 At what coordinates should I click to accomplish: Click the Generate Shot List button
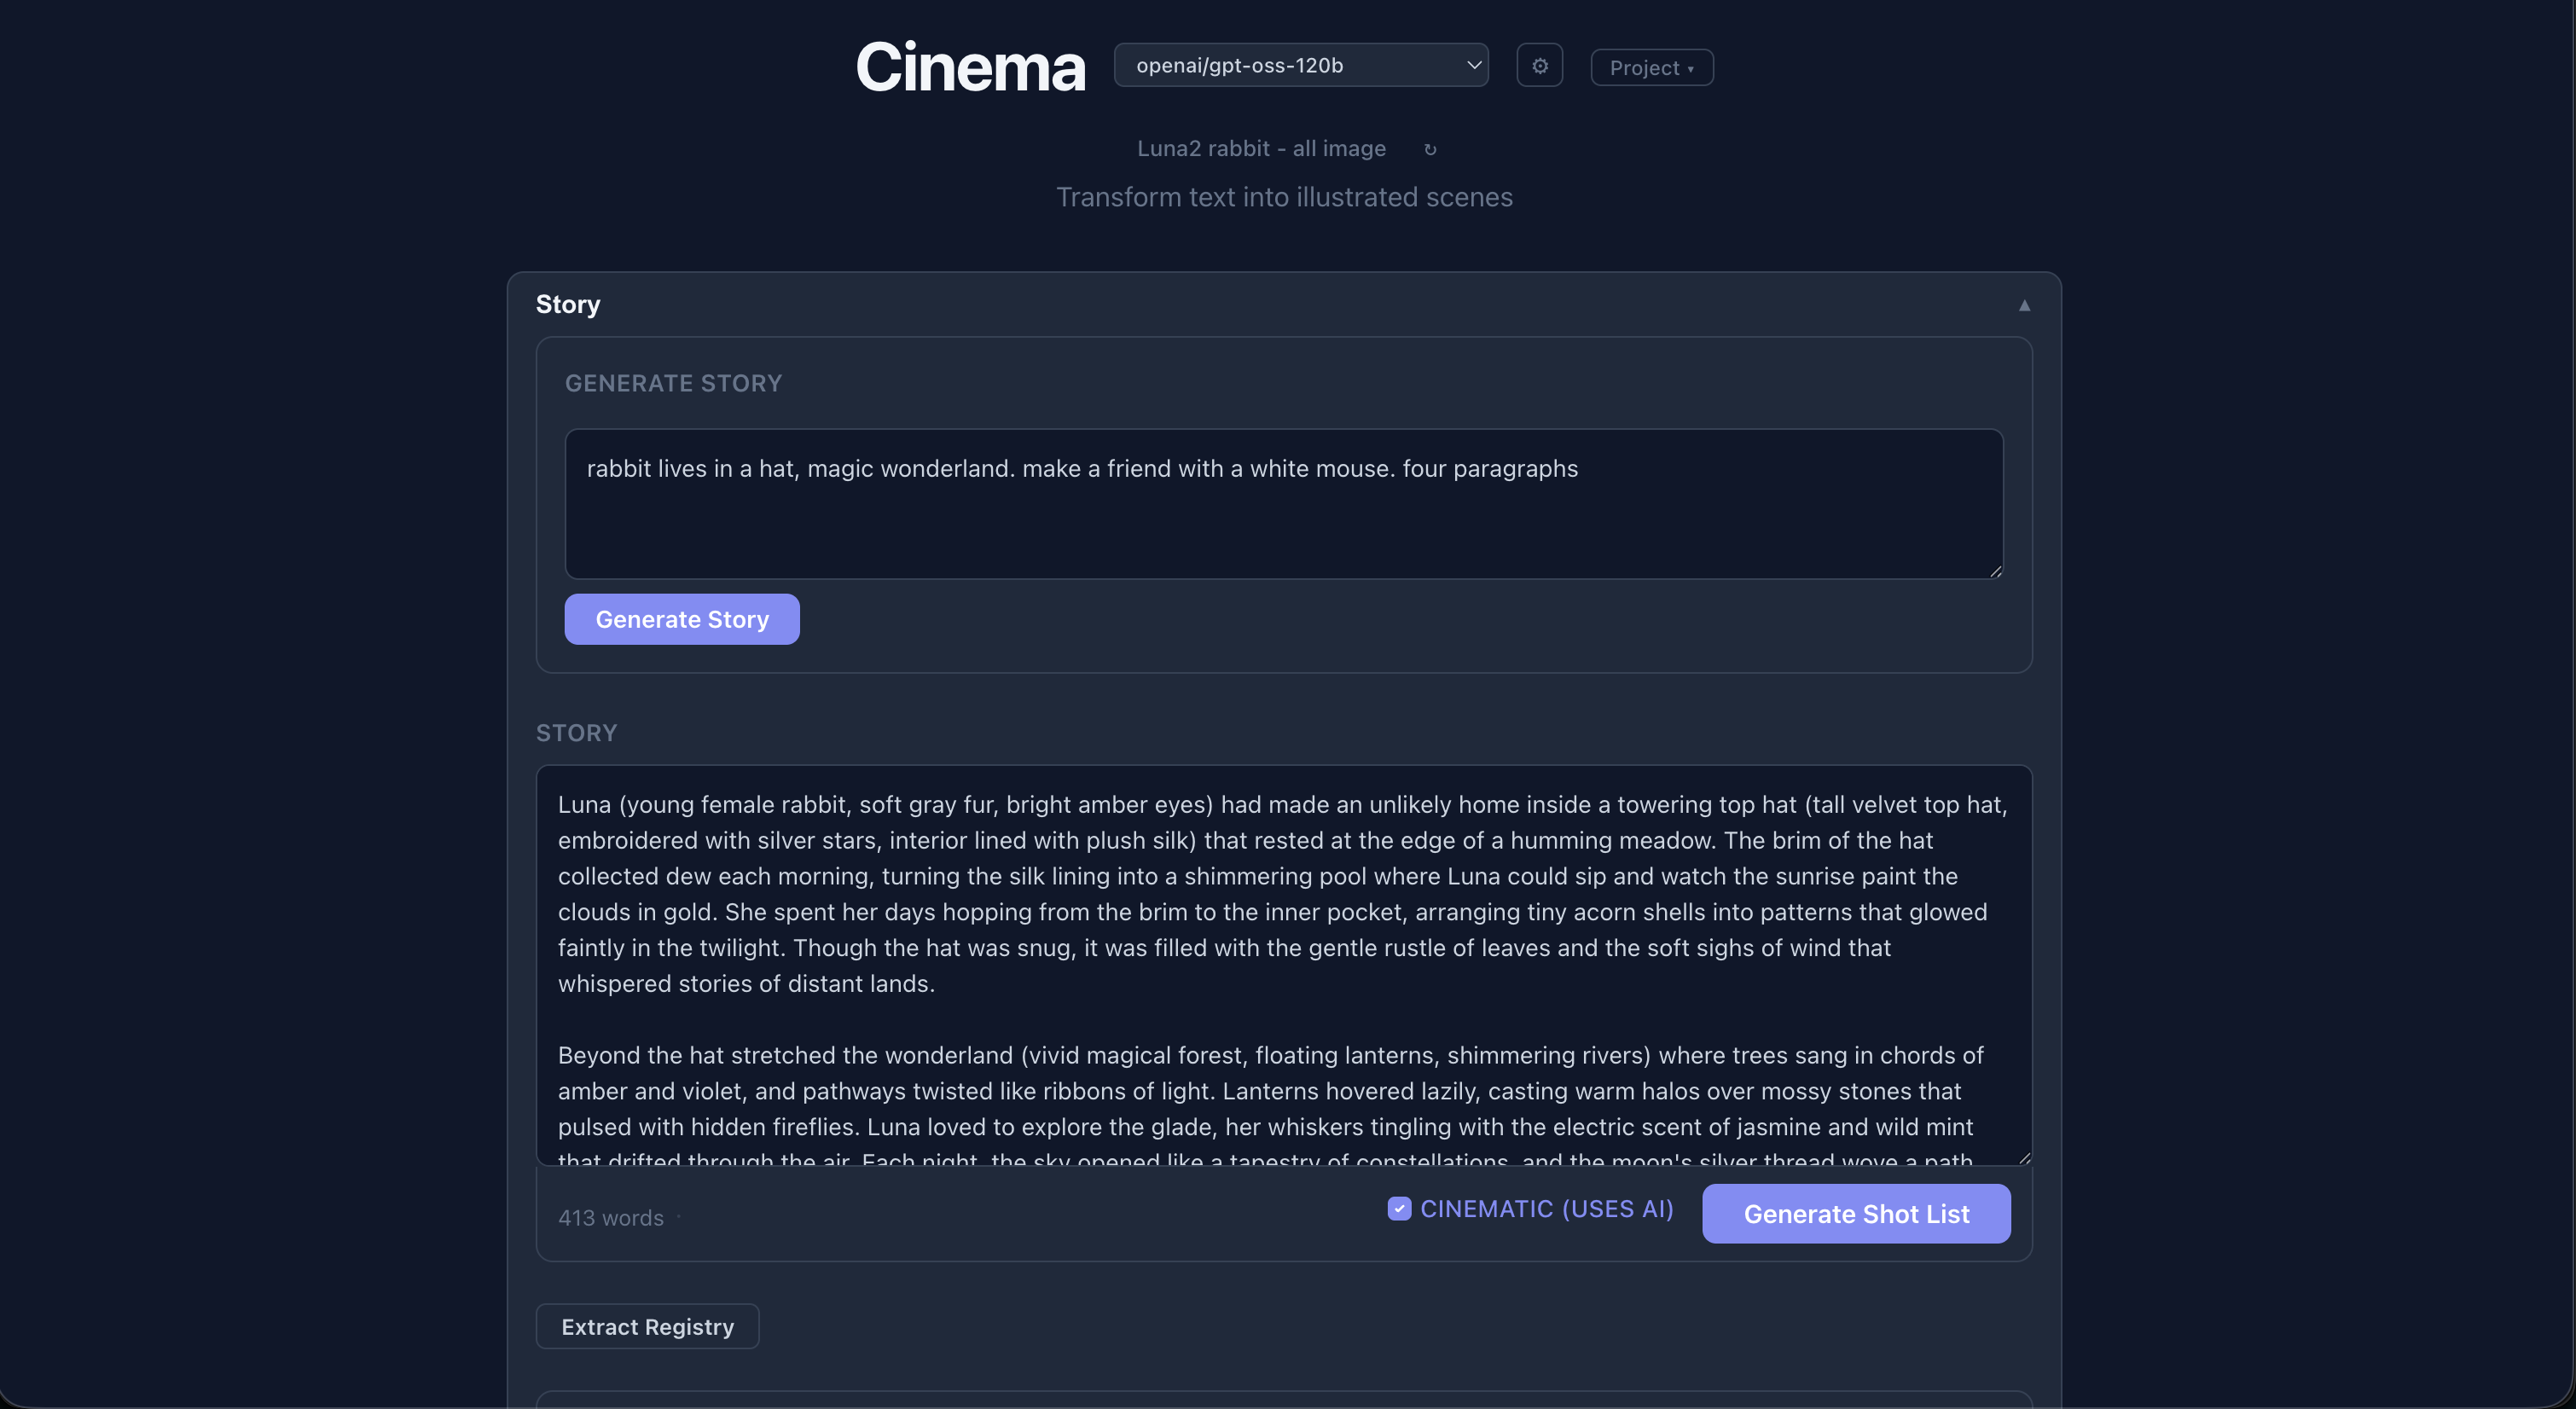point(1856,1214)
